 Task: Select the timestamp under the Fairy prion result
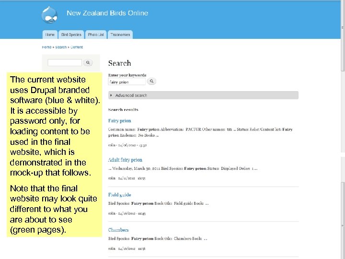point(127,145)
